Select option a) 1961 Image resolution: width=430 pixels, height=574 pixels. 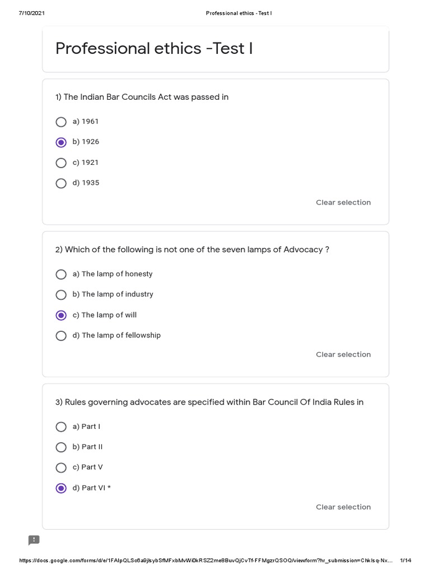click(62, 122)
